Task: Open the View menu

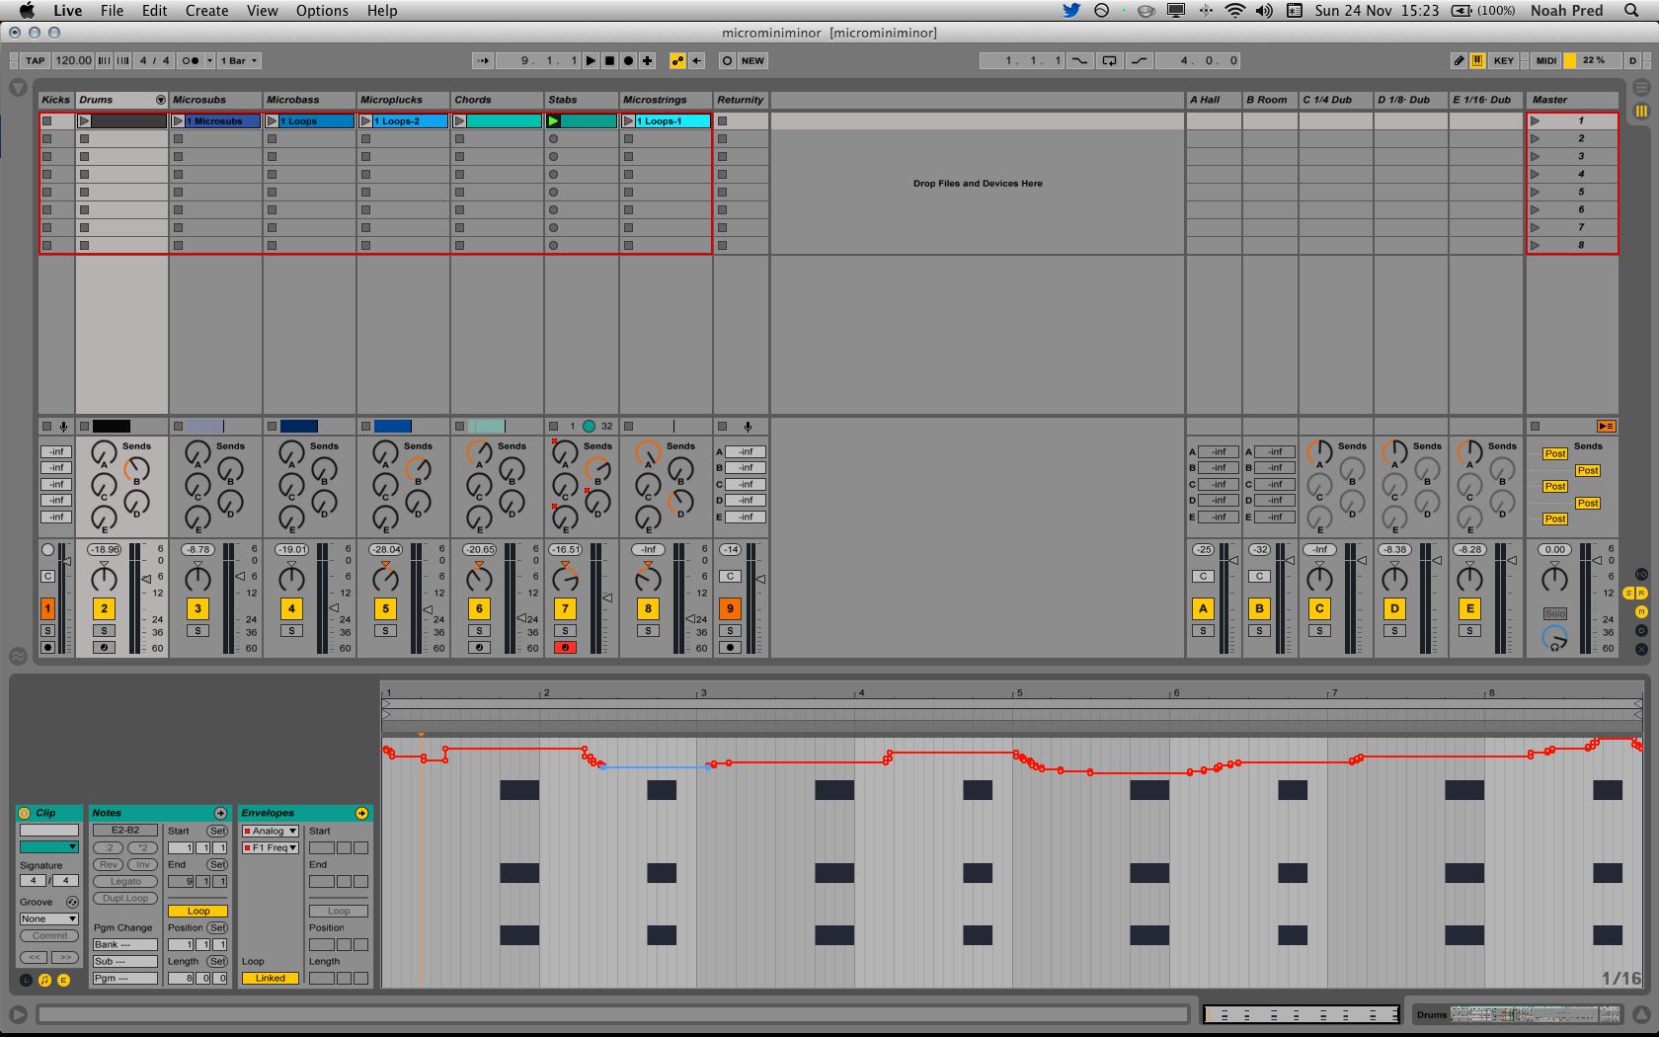Action: 262,11
